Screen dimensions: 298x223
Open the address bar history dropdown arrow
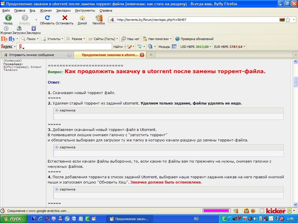click(x=294, y=20)
